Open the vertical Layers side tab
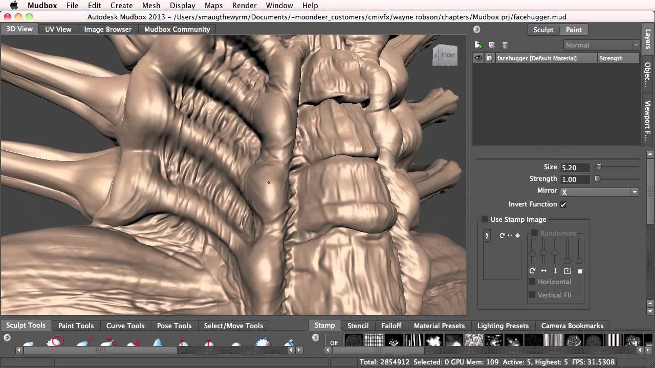 coord(648,39)
